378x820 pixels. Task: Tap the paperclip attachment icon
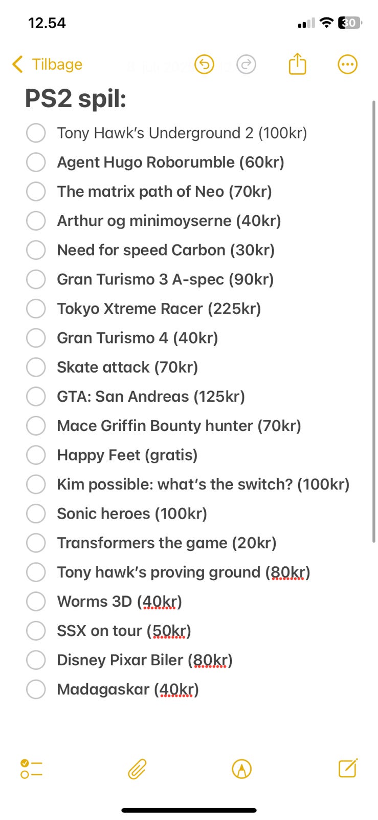pyautogui.click(x=137, y=769)
